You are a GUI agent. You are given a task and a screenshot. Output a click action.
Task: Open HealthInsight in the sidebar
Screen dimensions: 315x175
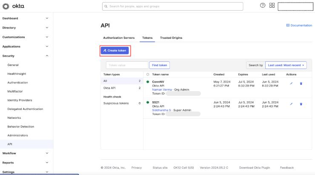click(x=17, y=74)
